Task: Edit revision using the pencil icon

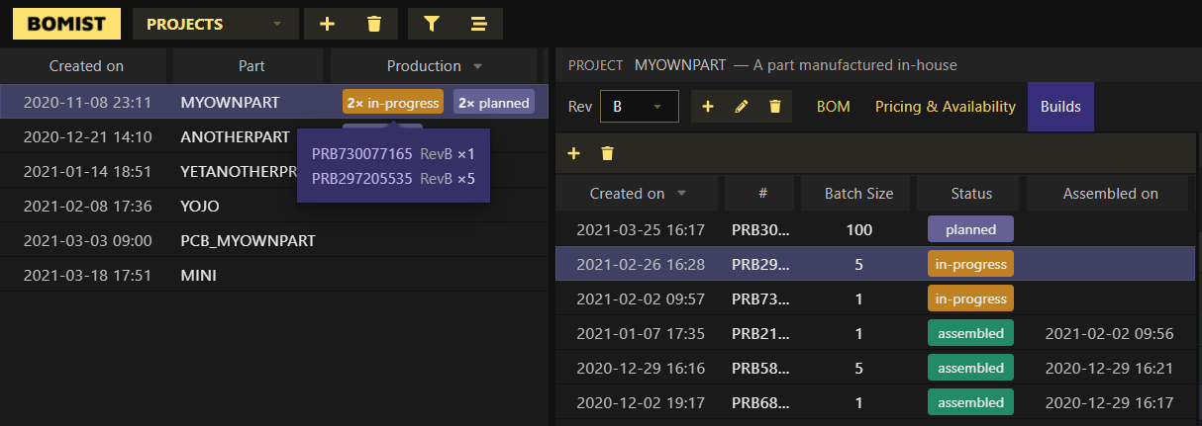Action: [742, 107]
